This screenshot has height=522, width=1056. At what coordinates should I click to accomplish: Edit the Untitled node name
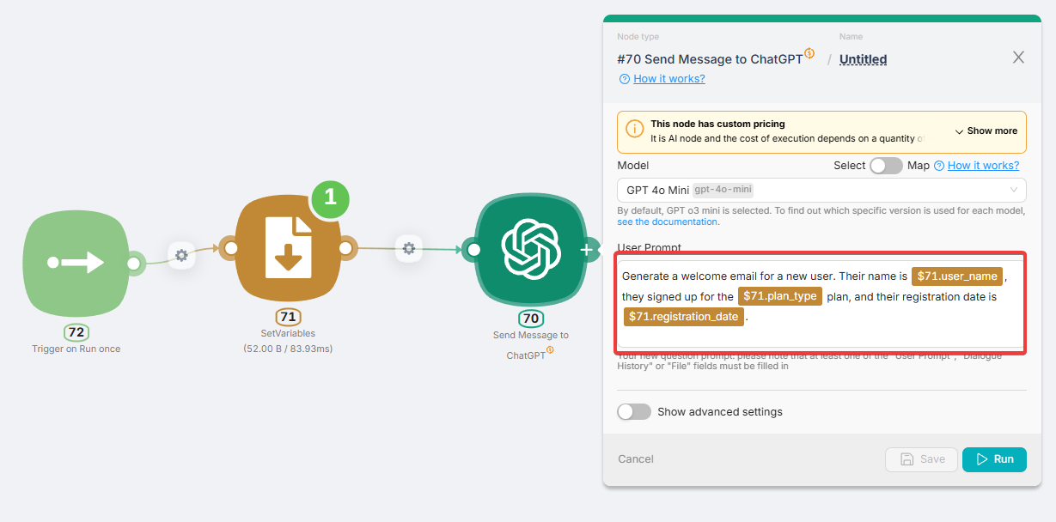[863, 59]
